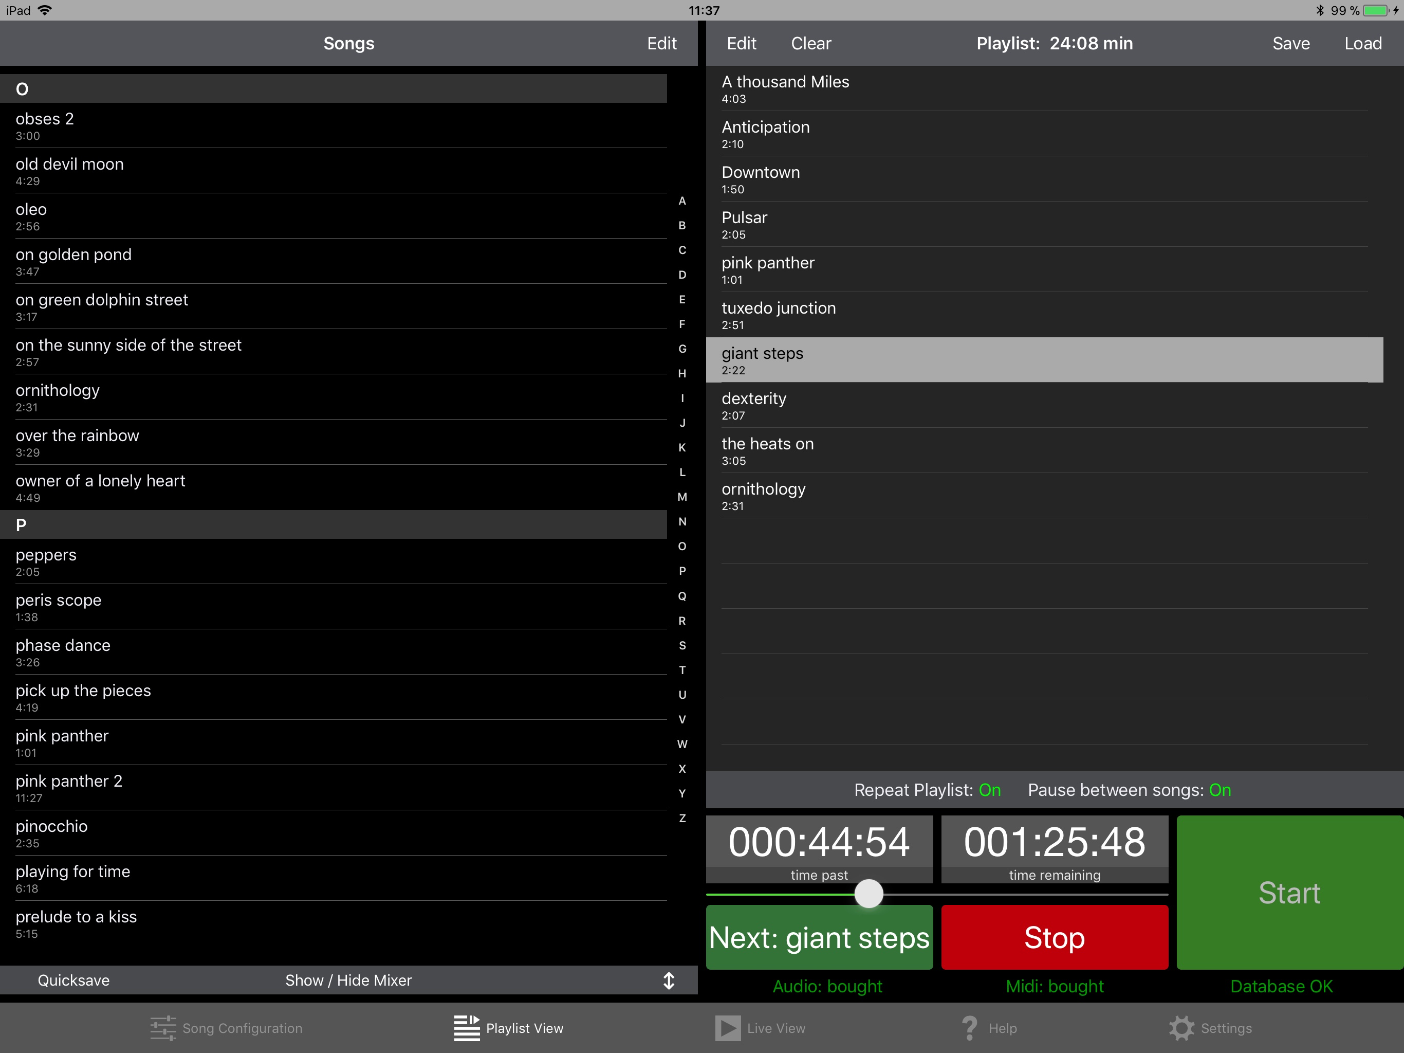Select playlist entry 'tuxedo junction'
This screenshot has height=1053, width=1404.
click(x=1044, y=315)
